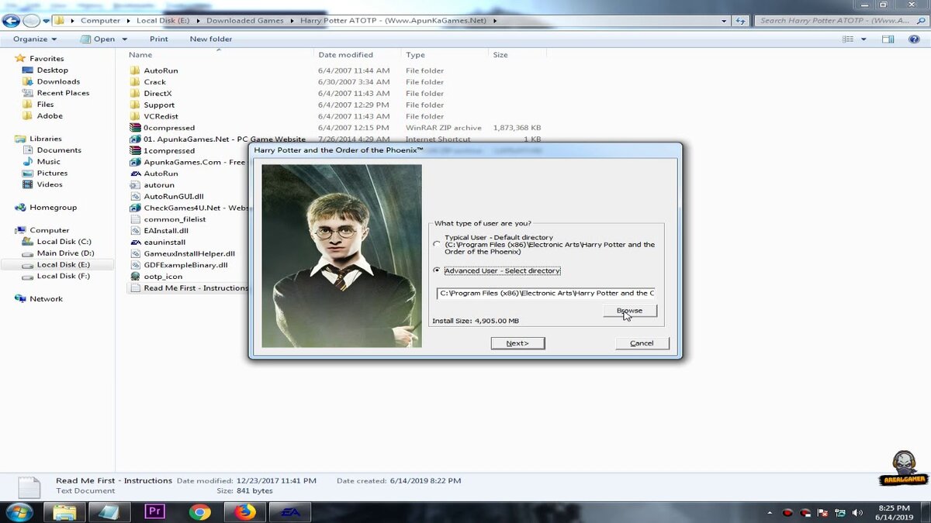Select the 1compressed archive file
The width and height of the screenshot is (931, 523).
pyautogui.click(x=168, y=150)
